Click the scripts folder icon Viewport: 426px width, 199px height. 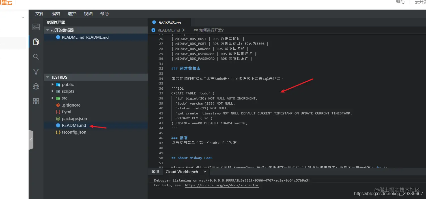pyautogui.click(x=58, y=91)
